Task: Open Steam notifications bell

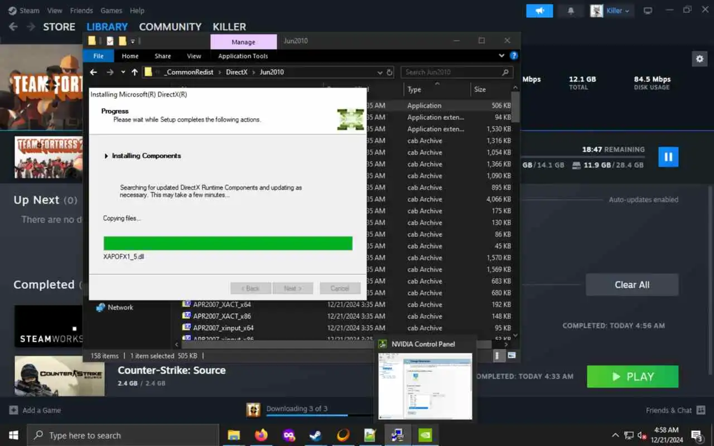Action: coord(571,11)
